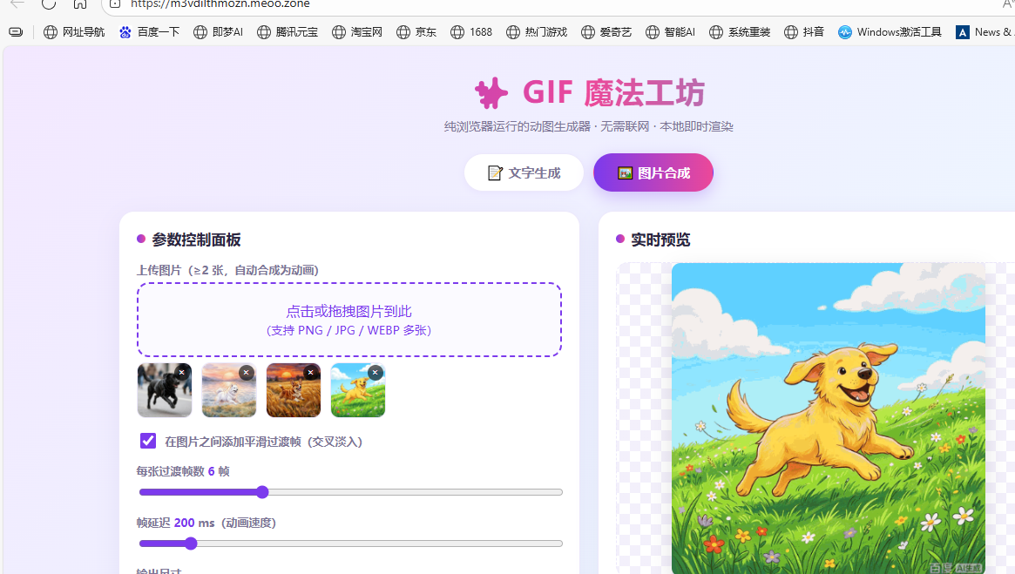The image size is (1015, 574).
Task: Click the 参数控制面板 heading
Action: [x=196, y=240]
